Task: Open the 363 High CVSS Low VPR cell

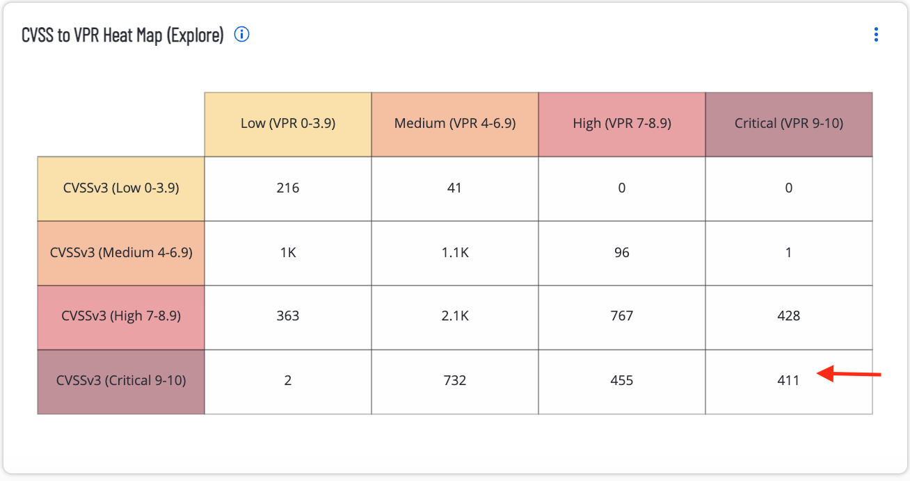Action: pyautogui.click(x=288, y=317)
